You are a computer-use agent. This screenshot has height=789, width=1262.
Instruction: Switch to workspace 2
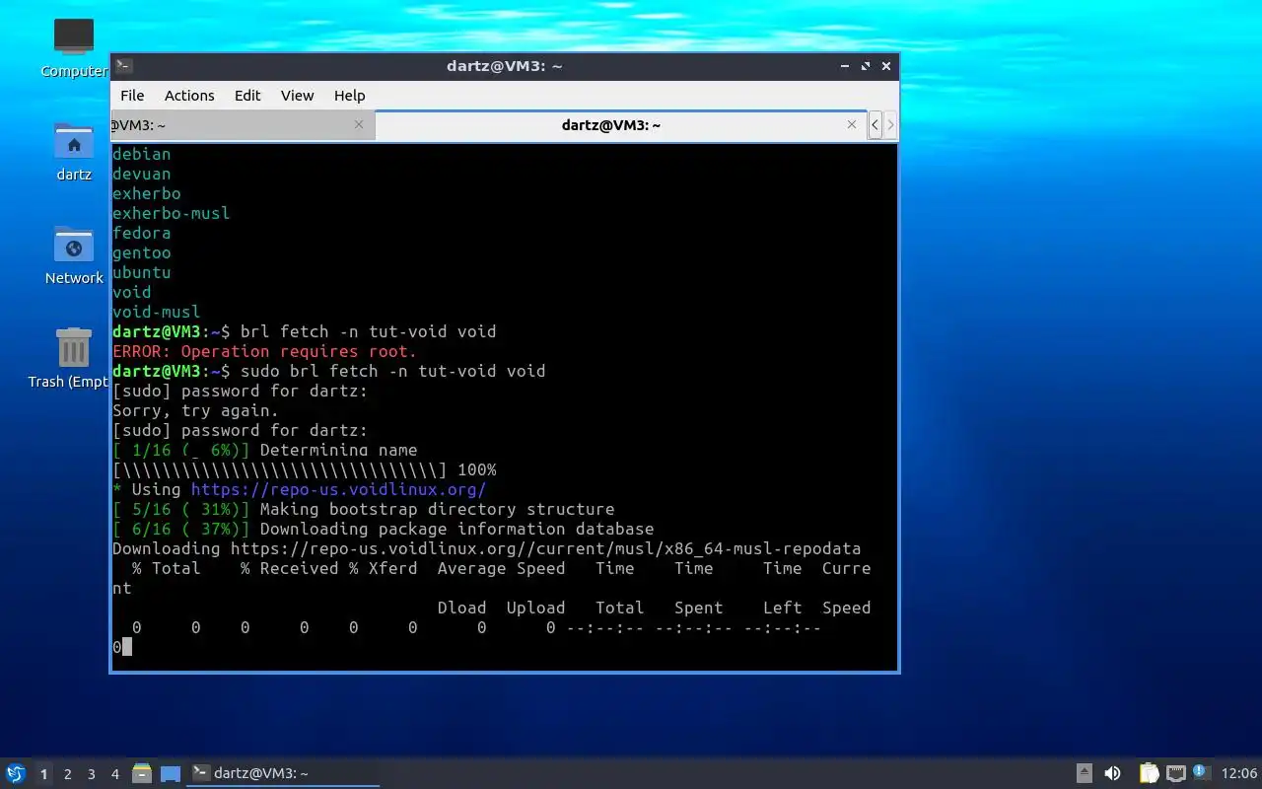coord(67,774)
